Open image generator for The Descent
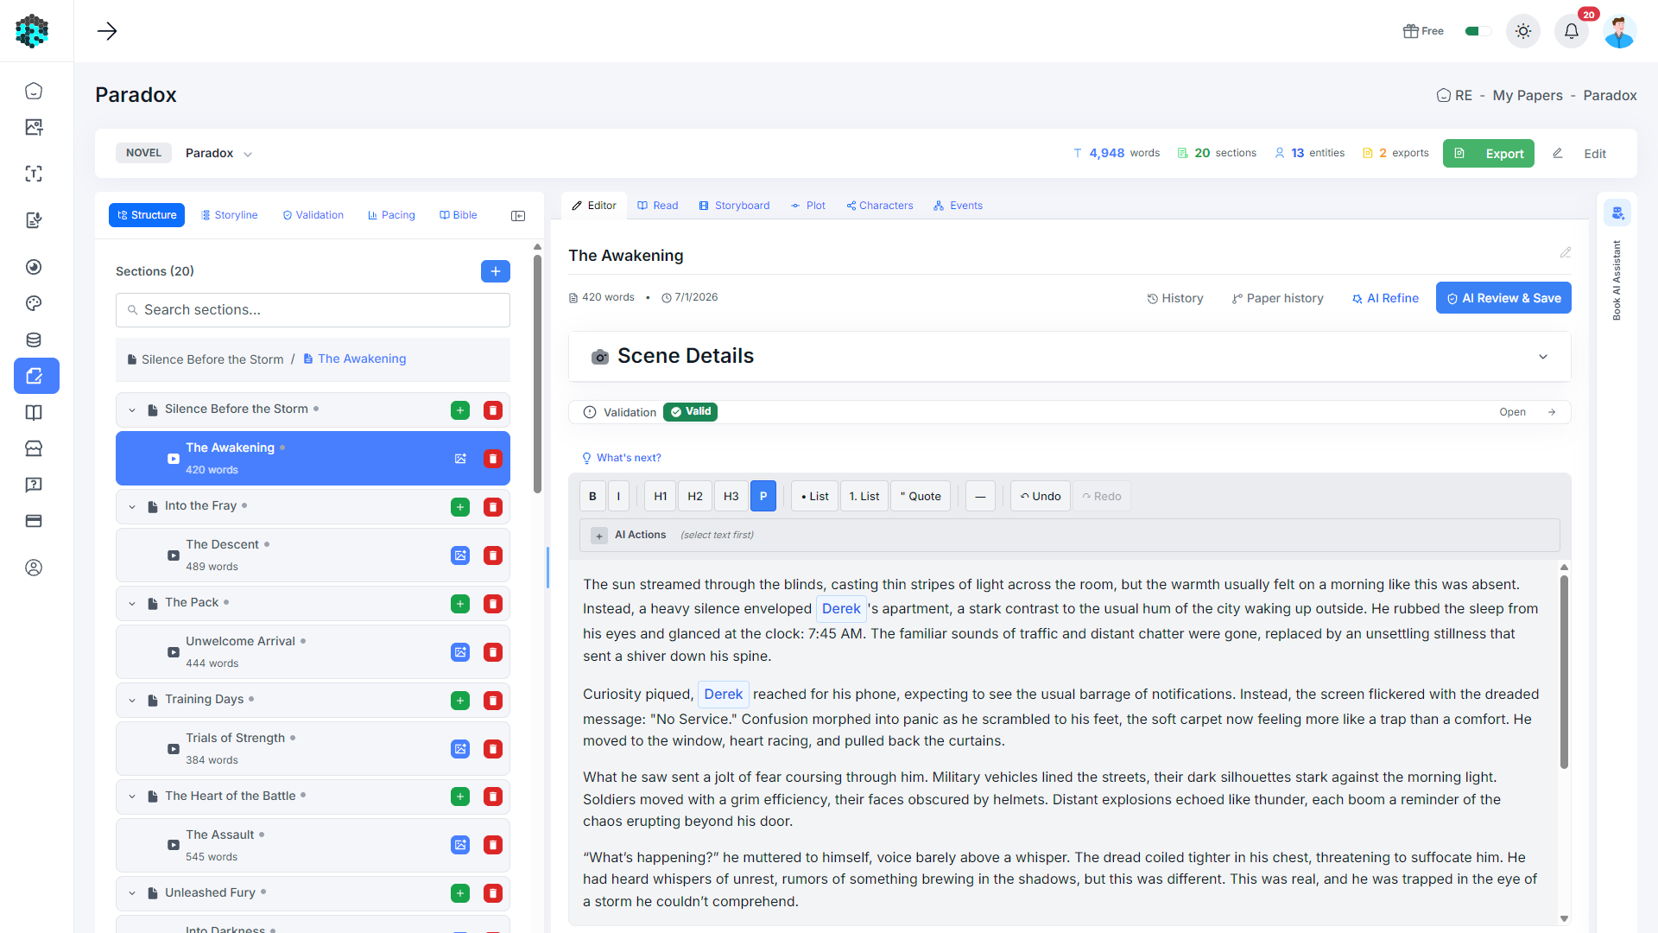 (x=460, y=555)
